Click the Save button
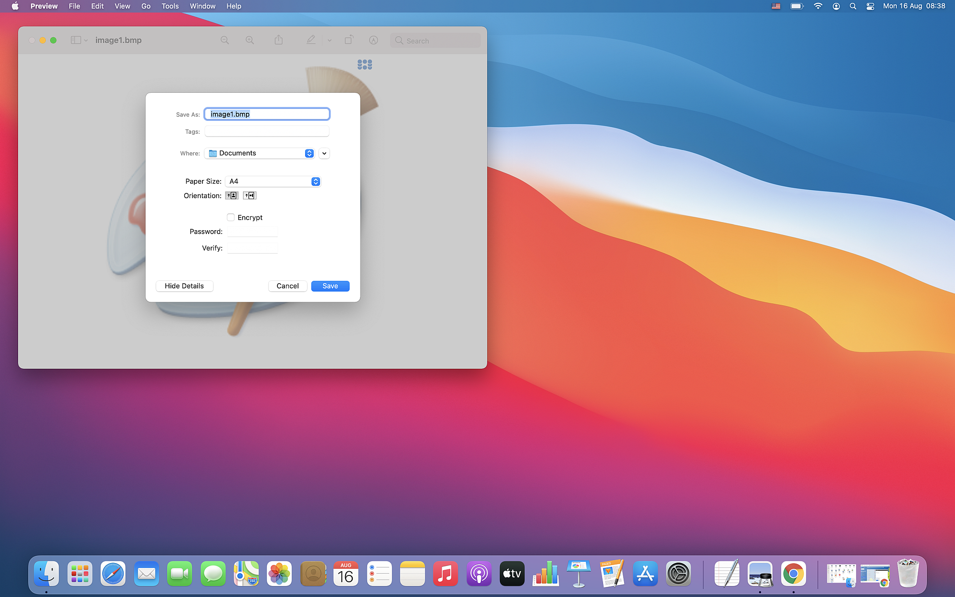Image resolution: width=955 pixels, height=597 pixels. pyautogui.click(x=330, y=286)
